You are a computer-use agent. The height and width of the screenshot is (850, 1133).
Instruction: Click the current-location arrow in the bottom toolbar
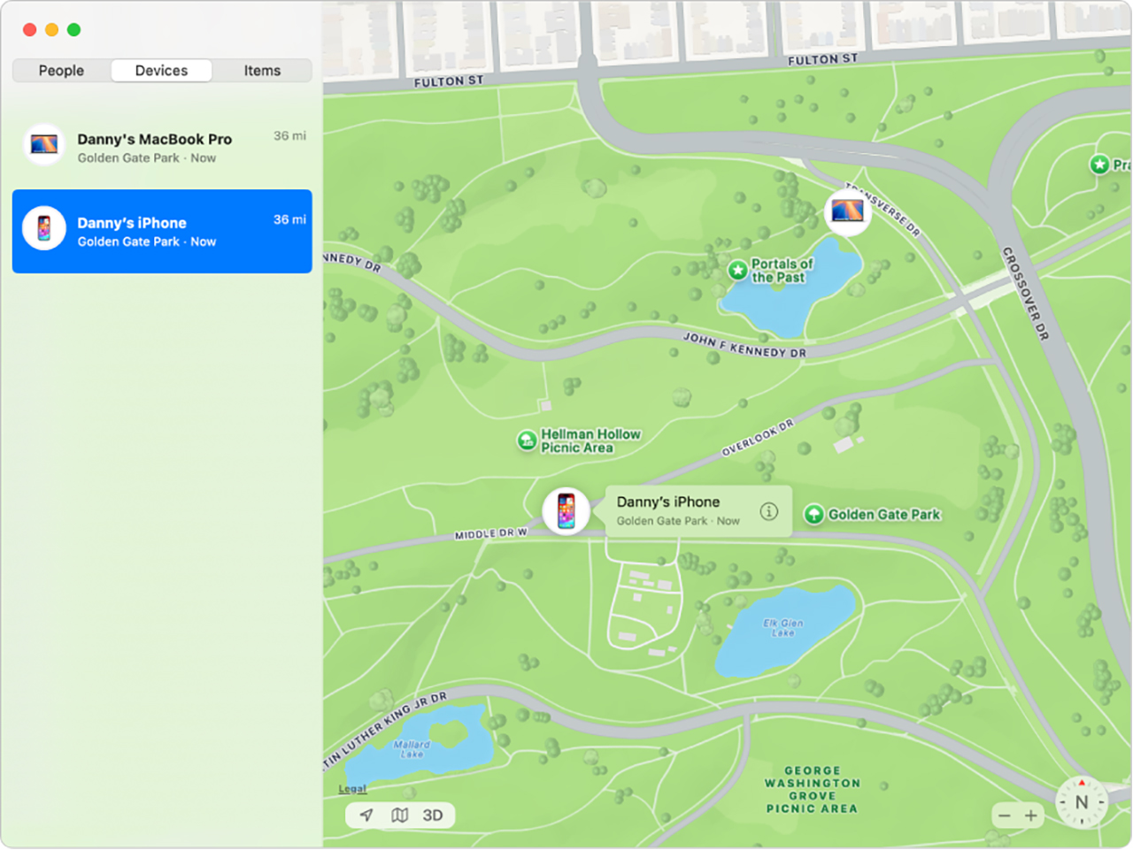pyautogui.click(x=366, y=815)
